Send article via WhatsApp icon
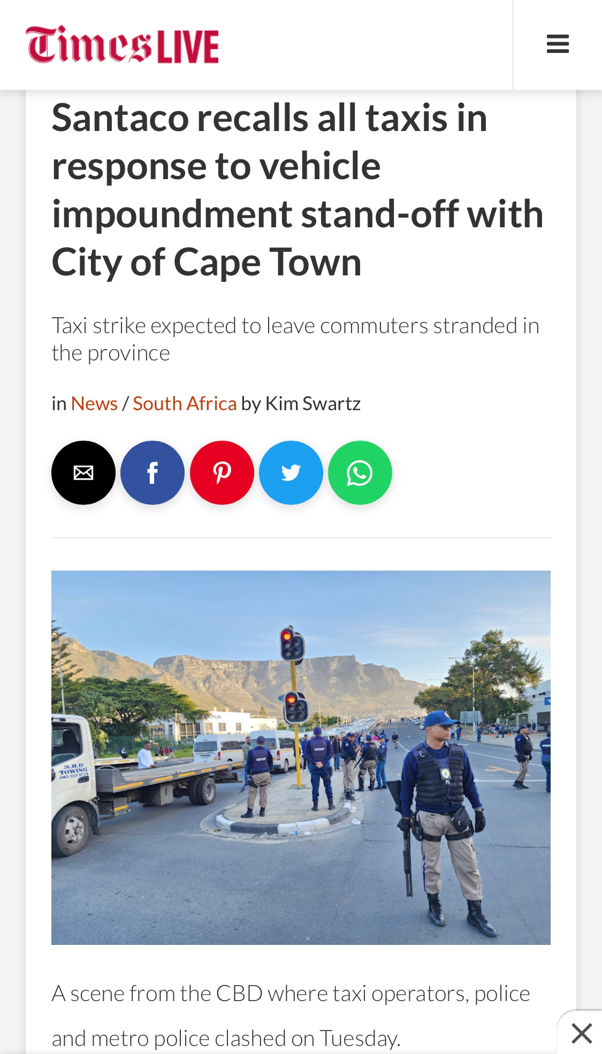 coord(360,473)
